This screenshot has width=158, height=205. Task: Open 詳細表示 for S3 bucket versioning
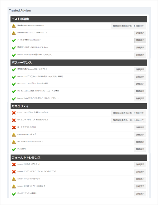tap(140, 186)
